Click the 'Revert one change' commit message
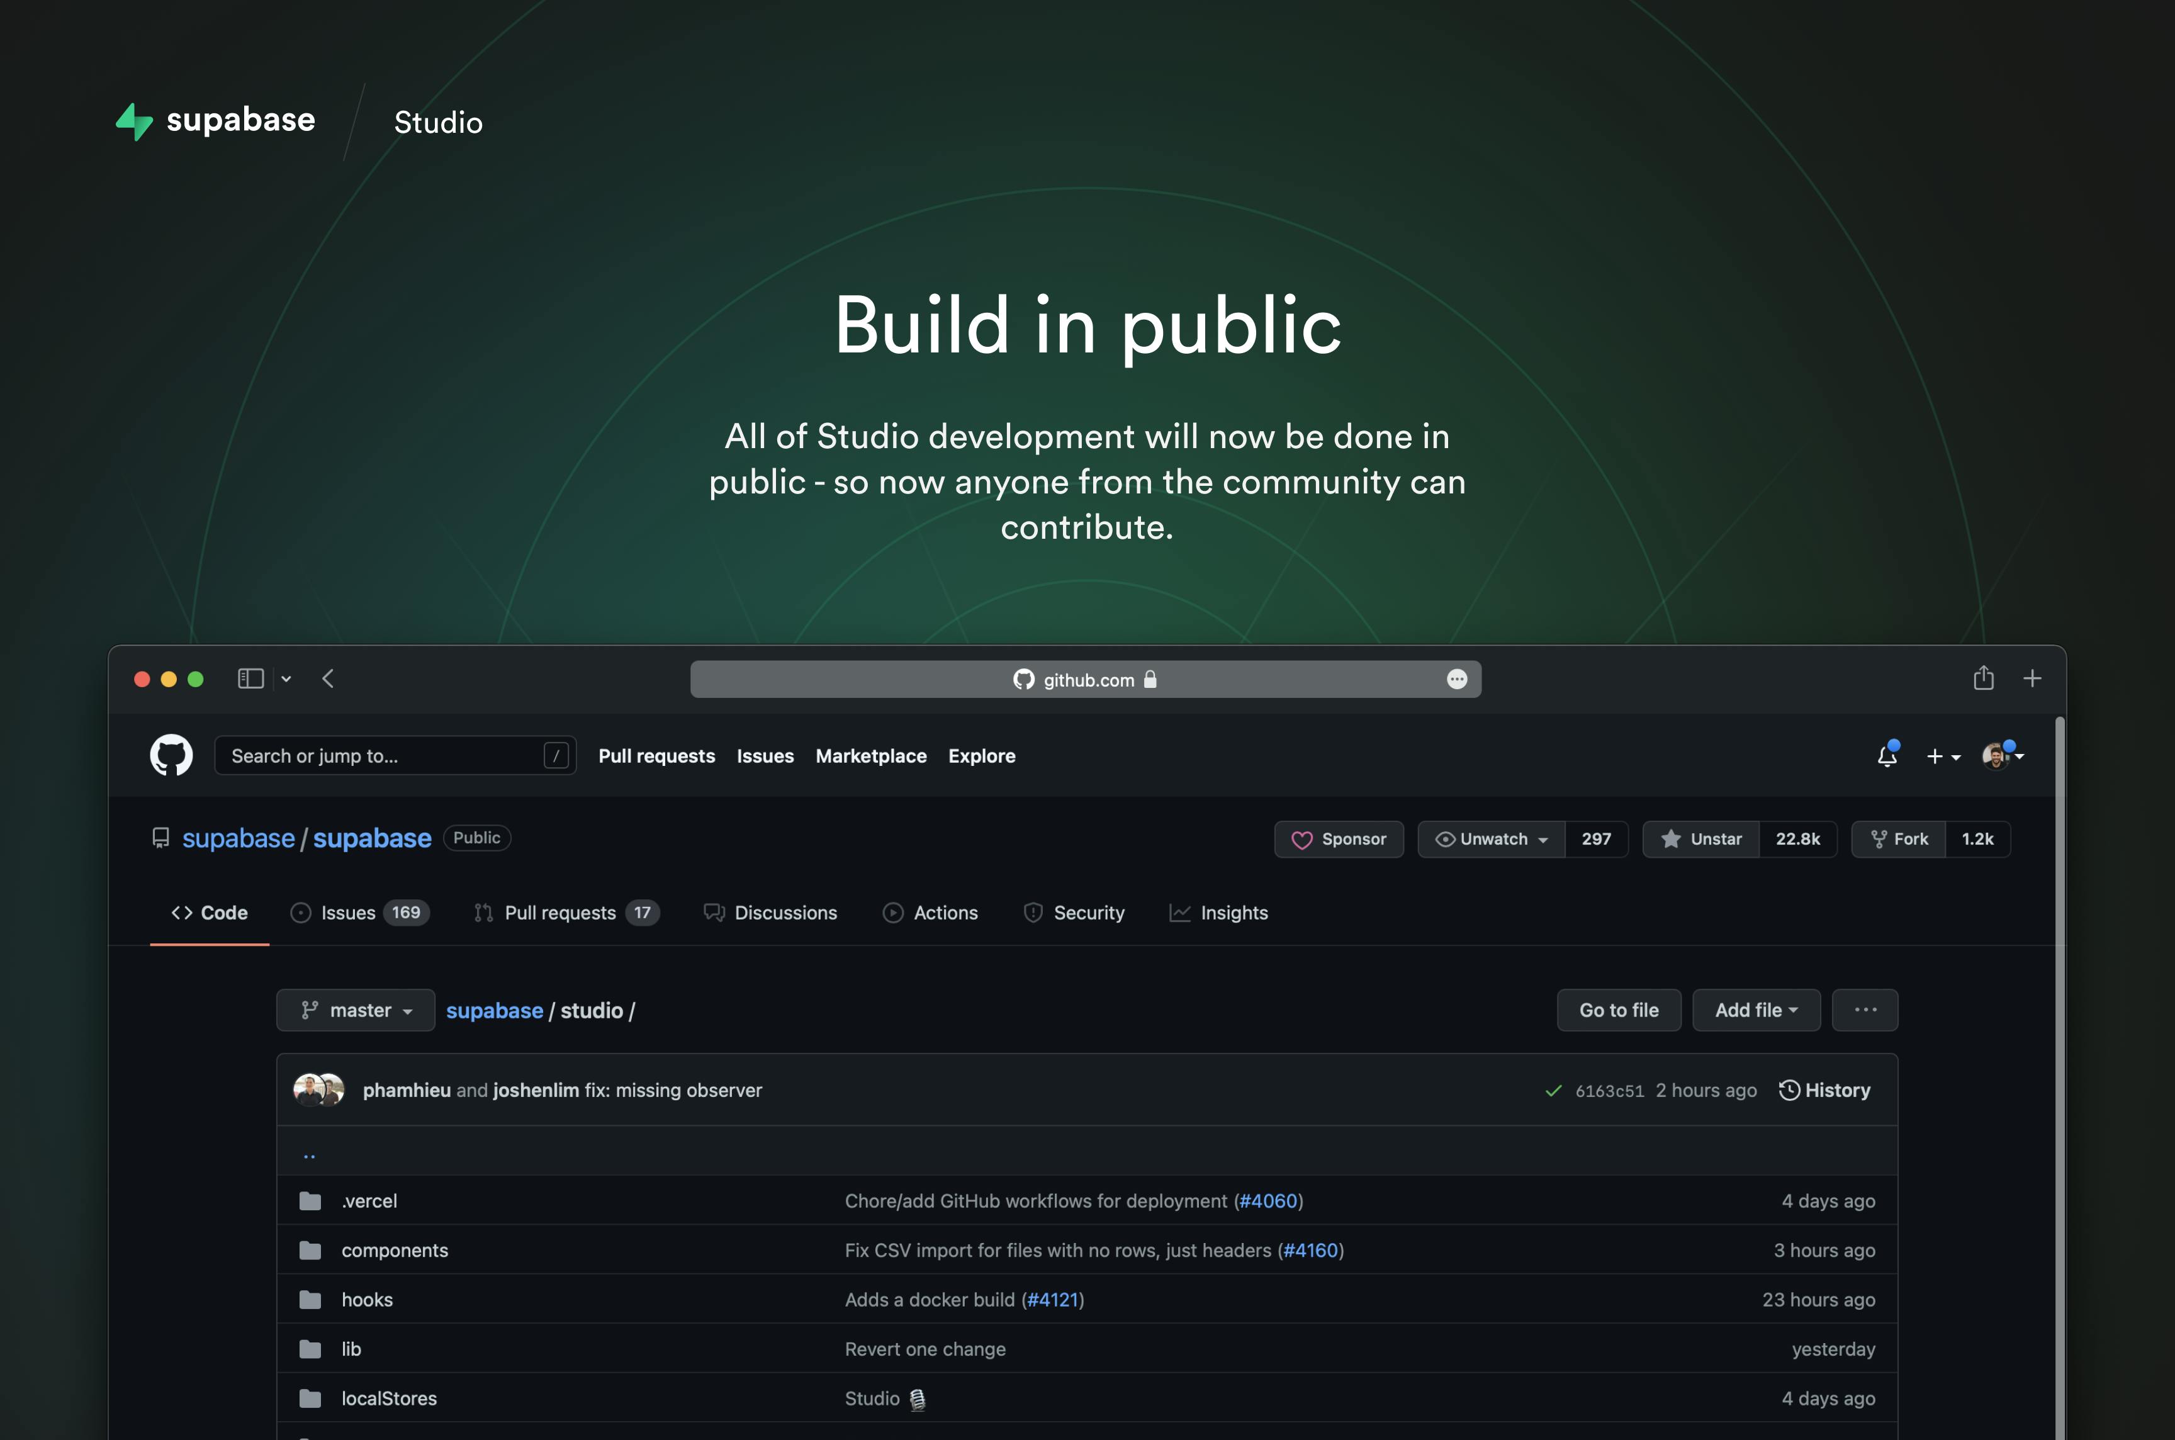The height and width of the screenshot is (1440, 2175). click(x=926, y=1349)
